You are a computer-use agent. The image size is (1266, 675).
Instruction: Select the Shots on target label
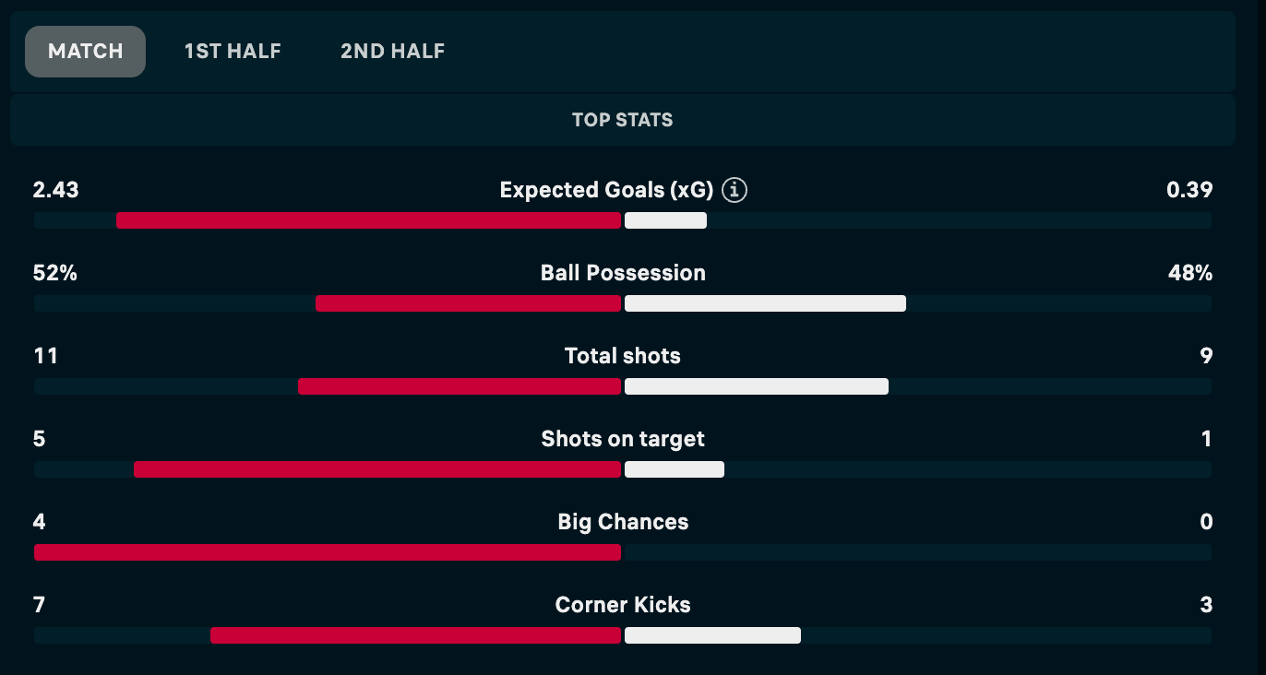coord(622,438)
